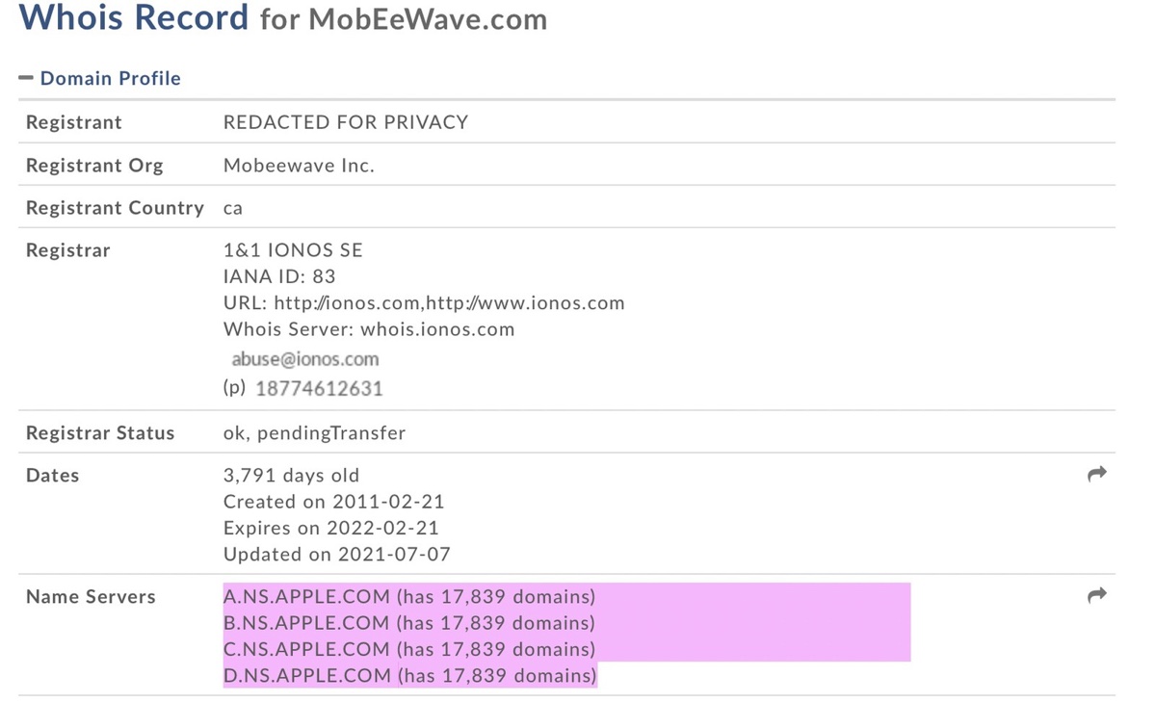Click the registrar phone number 18774612631
Viewport: 1156px width, 702px height.
[319, 389]
